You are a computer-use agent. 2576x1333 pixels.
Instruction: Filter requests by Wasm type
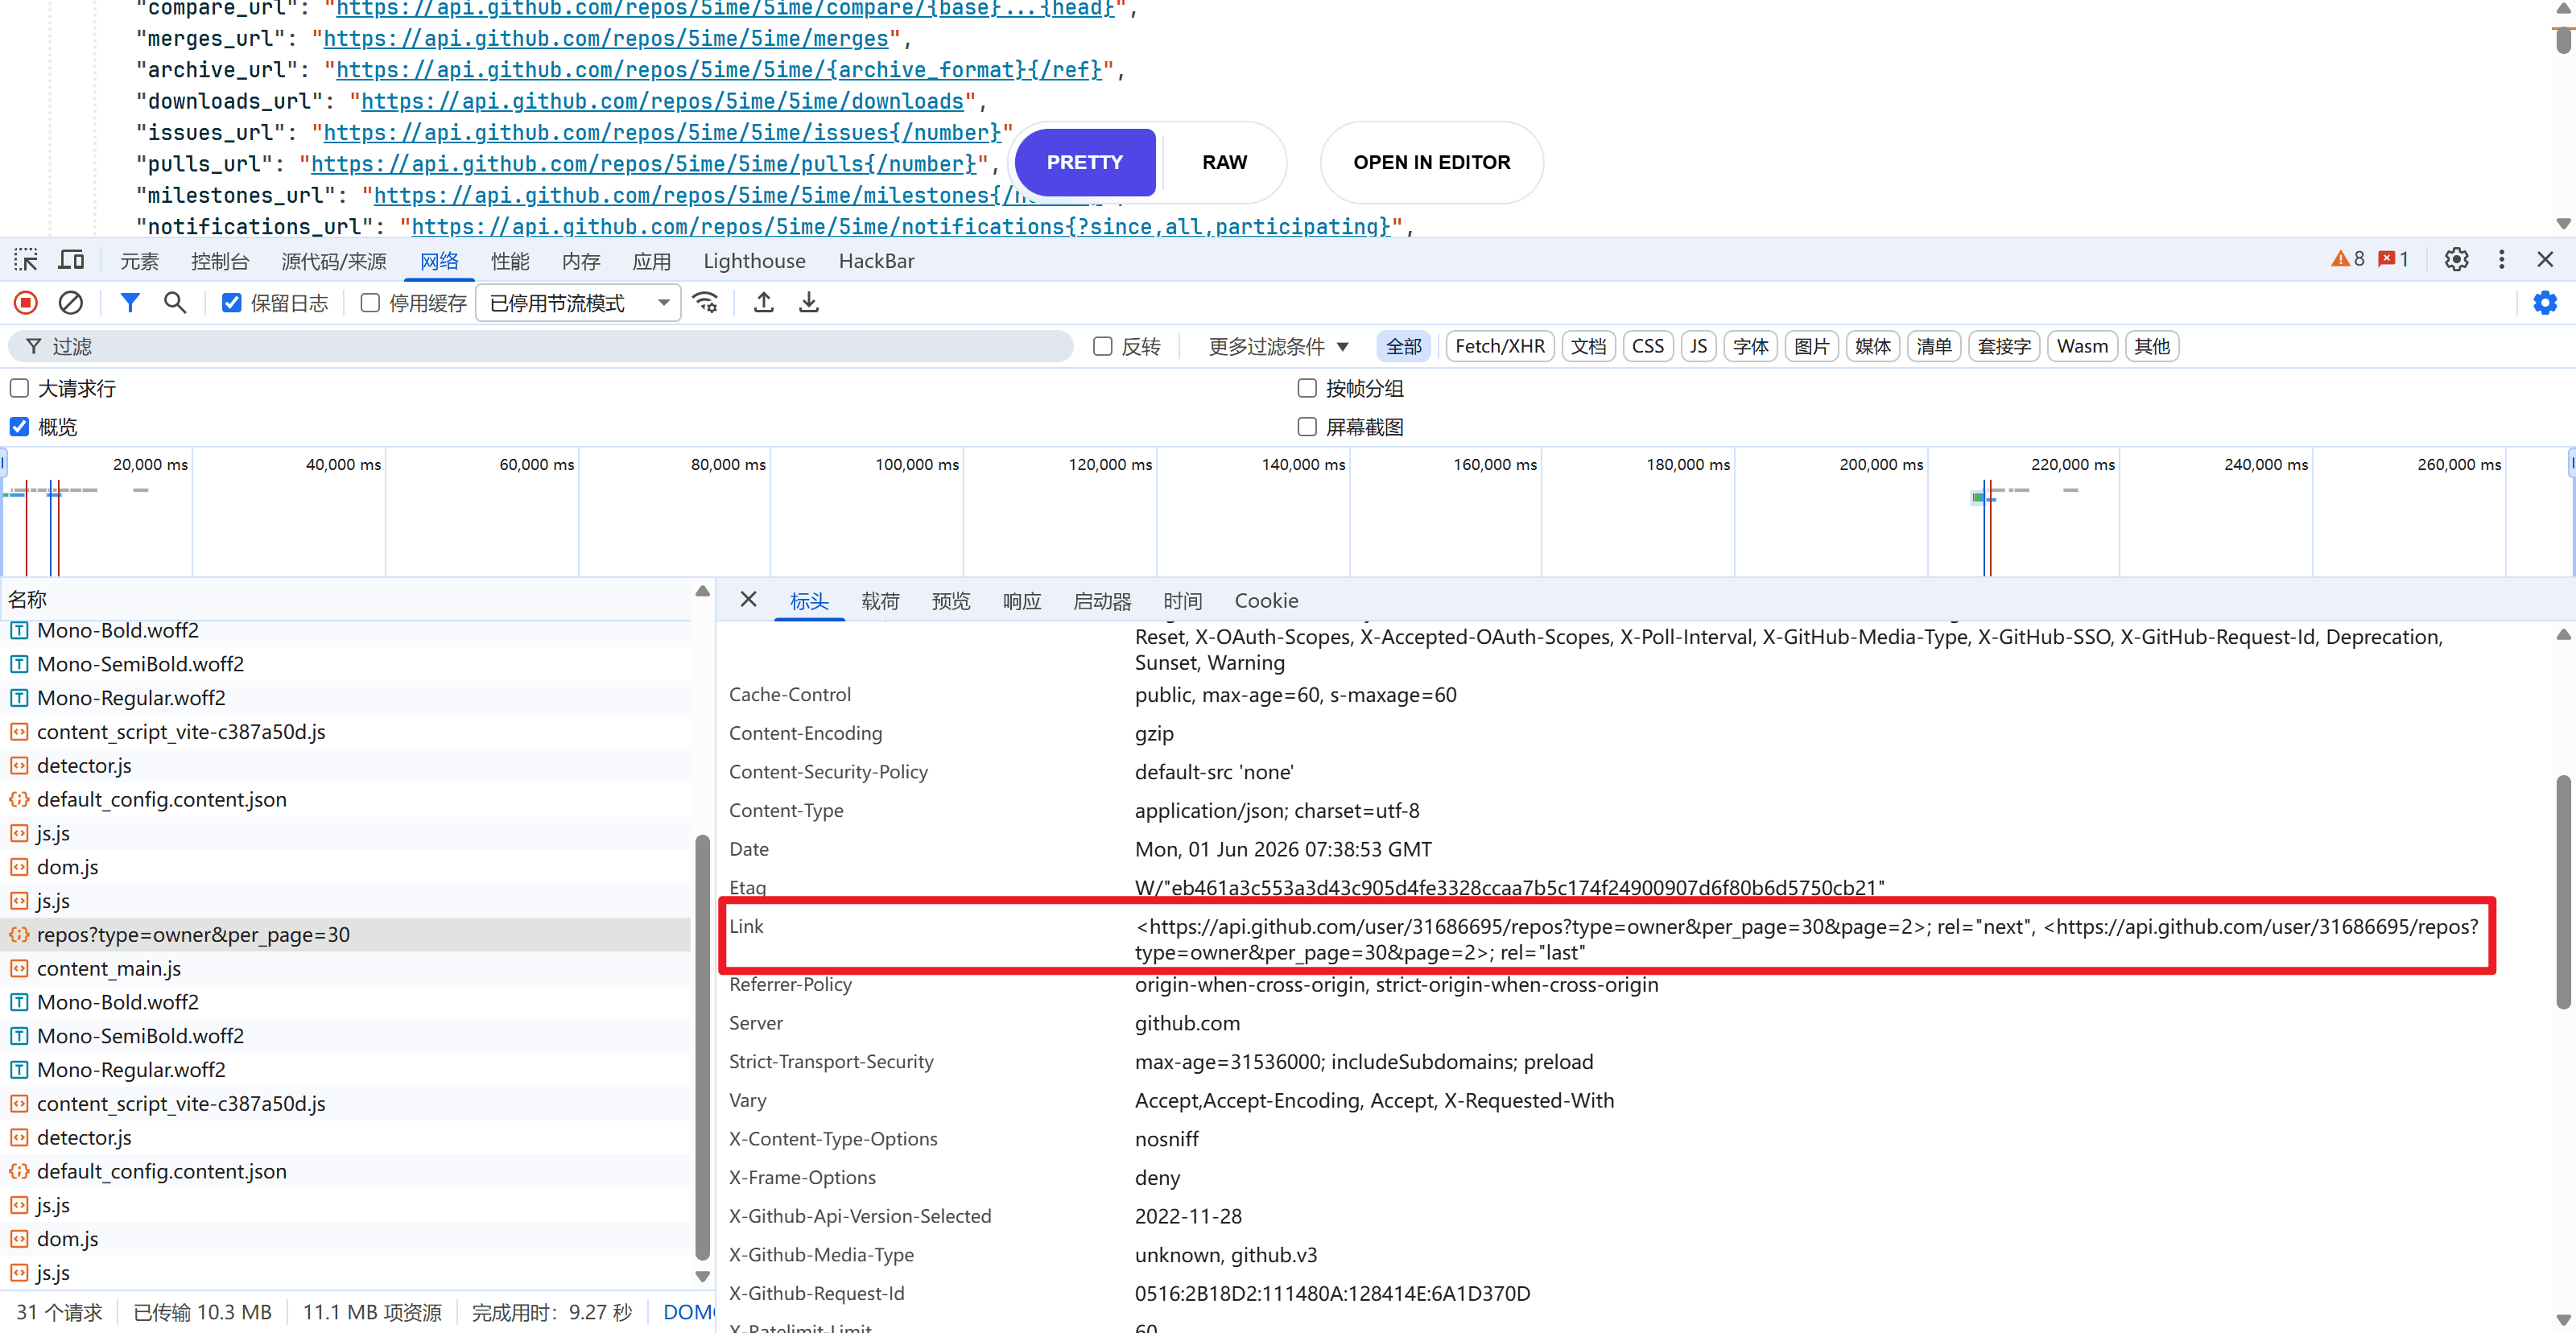pyautogui.click(x=2082, y=346)
